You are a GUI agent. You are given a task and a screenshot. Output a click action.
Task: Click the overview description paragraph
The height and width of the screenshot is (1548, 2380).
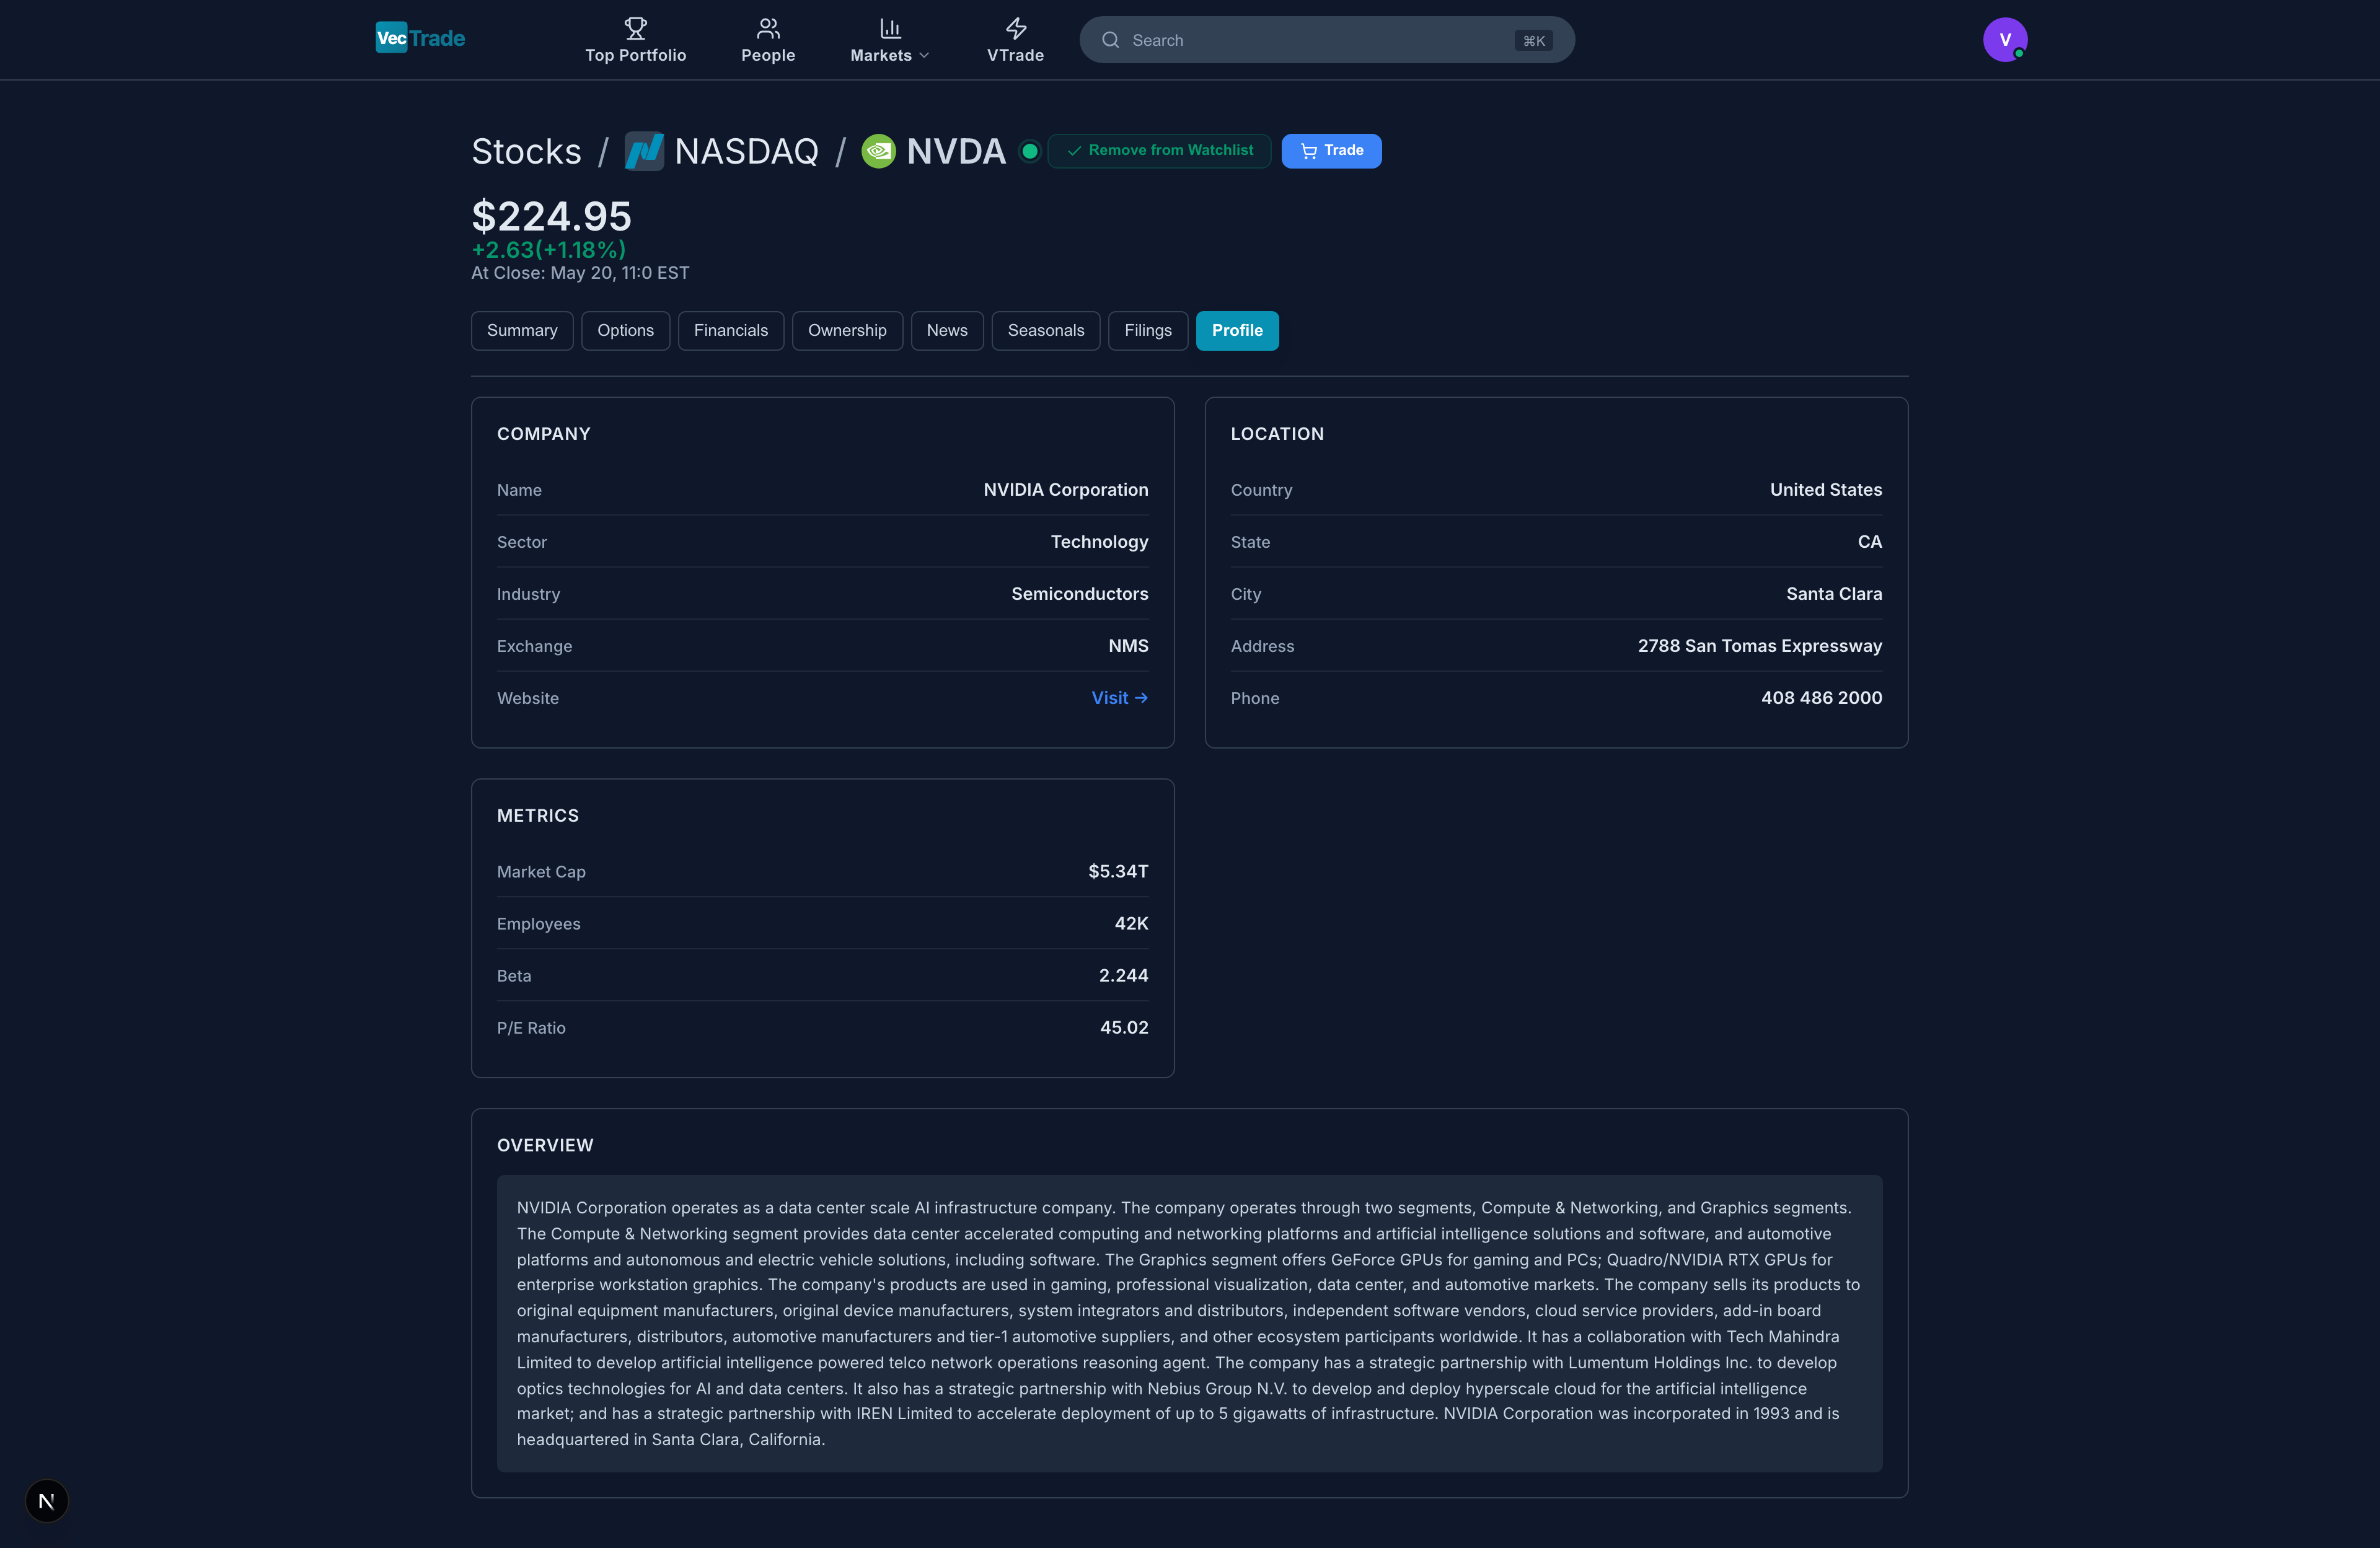pos(1189,1324)
